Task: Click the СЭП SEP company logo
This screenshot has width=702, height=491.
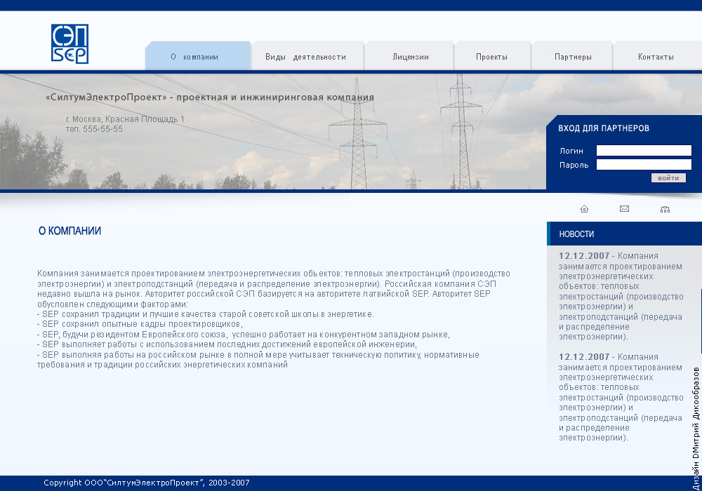Action: coord(69,43)
